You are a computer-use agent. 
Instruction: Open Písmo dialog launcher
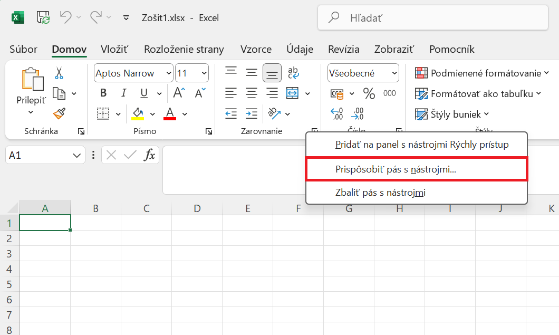coord(208,132)
